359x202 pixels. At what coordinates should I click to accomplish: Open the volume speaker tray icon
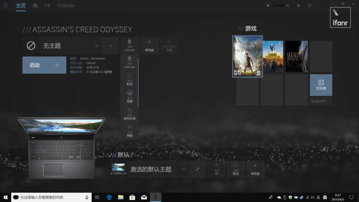(313, 197)
